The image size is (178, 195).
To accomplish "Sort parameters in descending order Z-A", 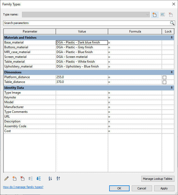I will 58,178.
